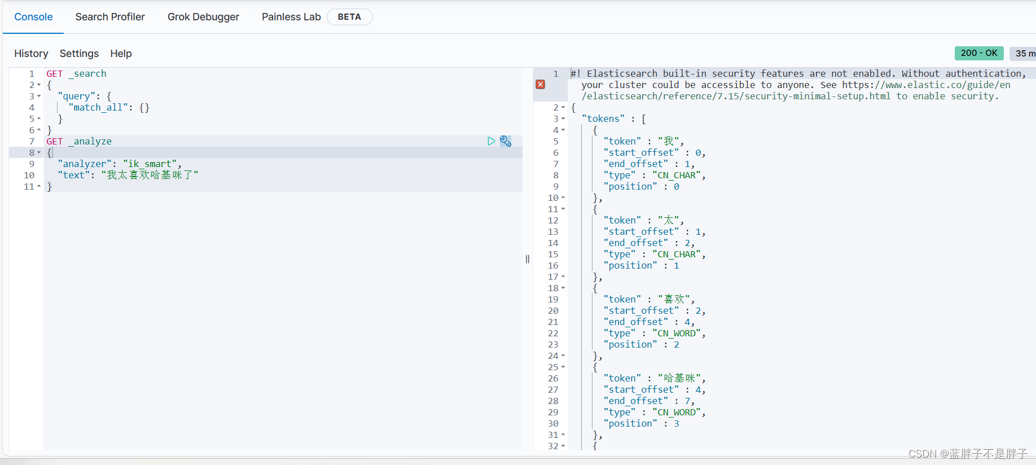Open console History

pyautogui.click(x=31, y=54)
